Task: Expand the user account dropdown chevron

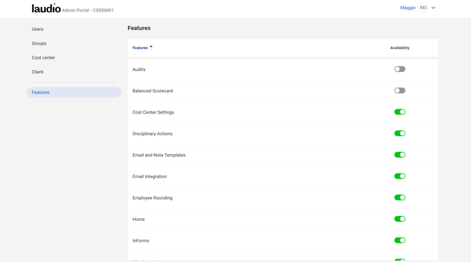Action: [433, 8]
